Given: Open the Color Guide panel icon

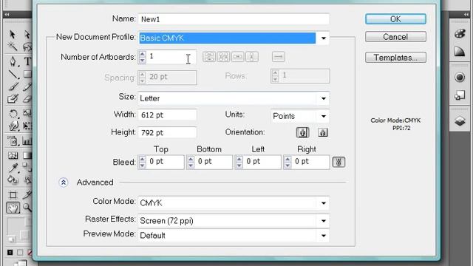Looking at the screenshot, I should pos(460,52).
